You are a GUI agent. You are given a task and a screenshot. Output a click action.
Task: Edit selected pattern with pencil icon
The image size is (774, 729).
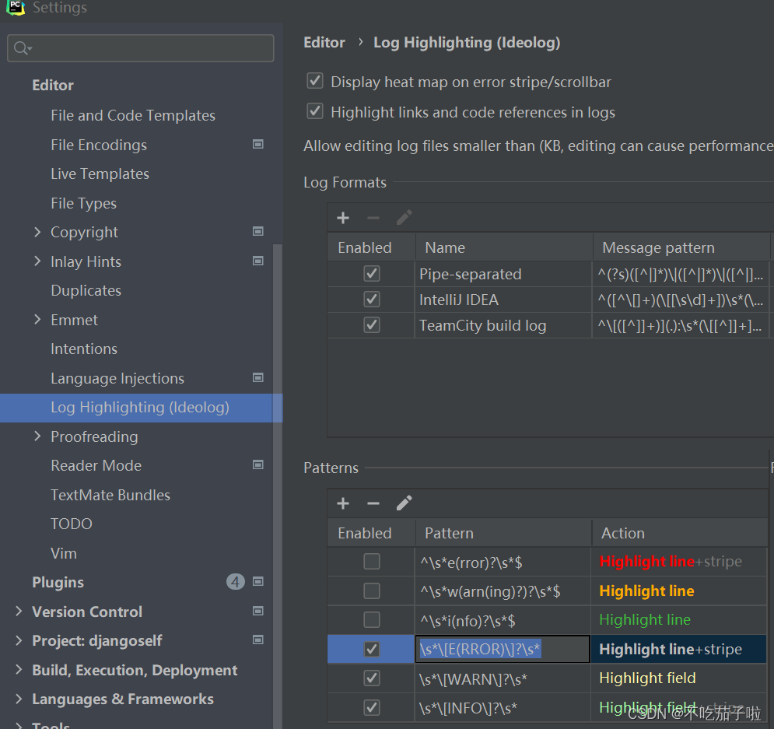point(404,503)
